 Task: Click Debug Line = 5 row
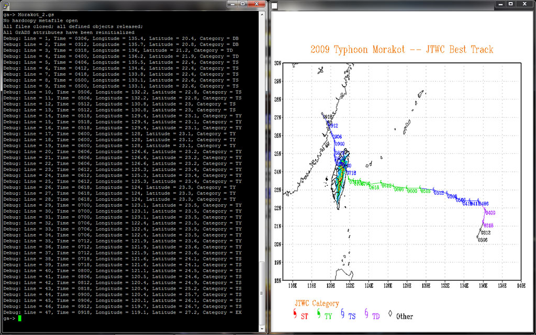pyautogui.click(x=121, y=63)
